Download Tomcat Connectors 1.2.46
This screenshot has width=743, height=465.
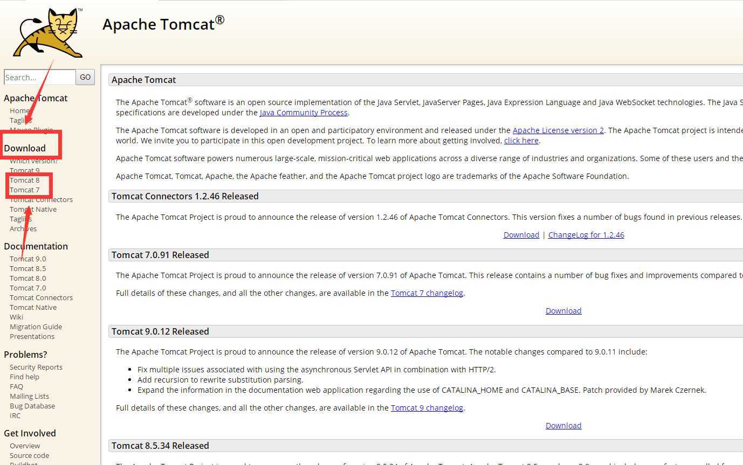(x=521, y=235)
